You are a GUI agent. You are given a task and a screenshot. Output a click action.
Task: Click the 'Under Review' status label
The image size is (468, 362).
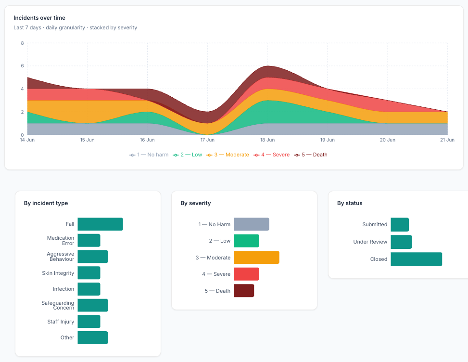370,242
